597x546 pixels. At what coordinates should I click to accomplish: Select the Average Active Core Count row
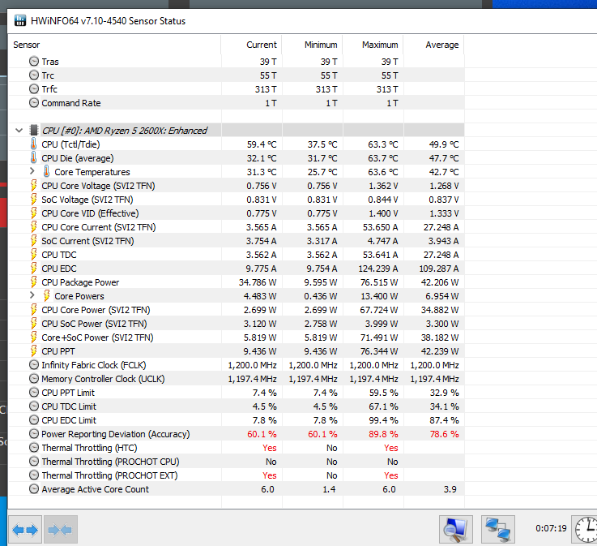pos(236,489)
